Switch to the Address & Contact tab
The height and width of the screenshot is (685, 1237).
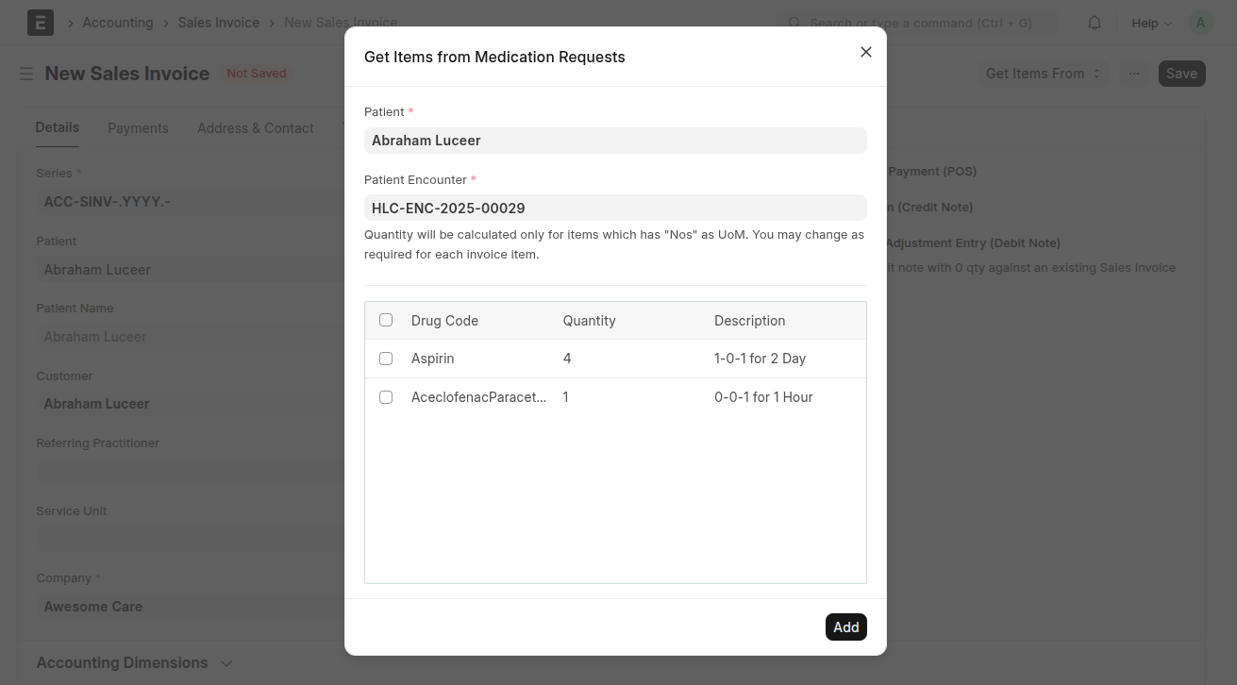(x=255, y=128)
